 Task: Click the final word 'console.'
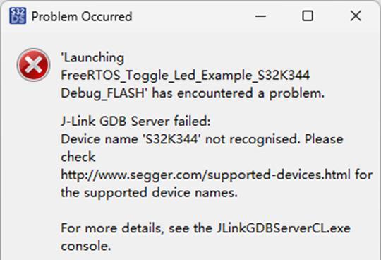(x=86, y=246)
